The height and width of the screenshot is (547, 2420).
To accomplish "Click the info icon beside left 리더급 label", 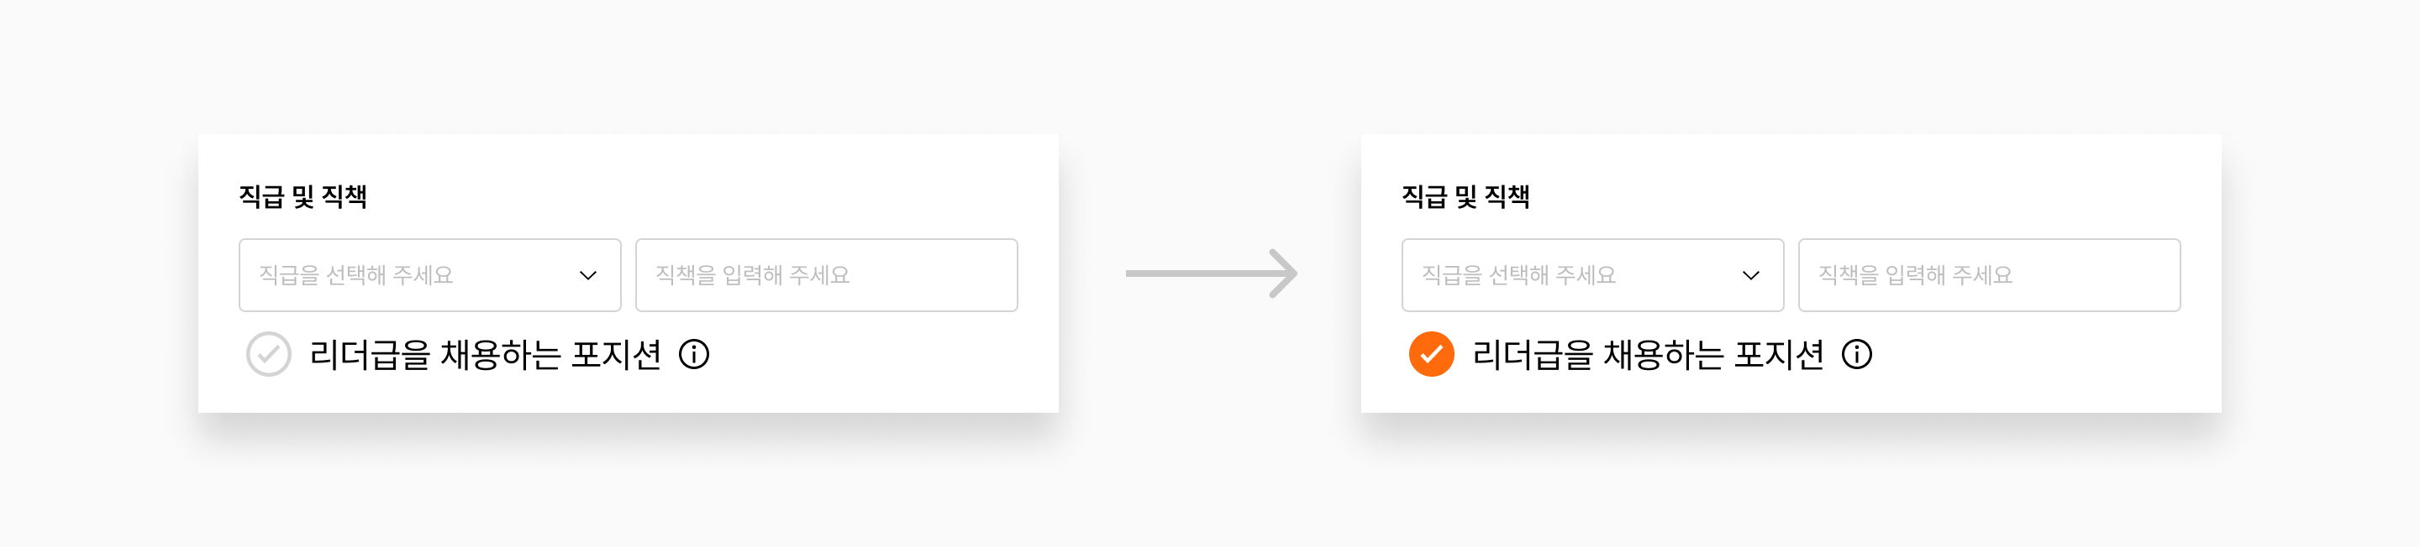I will coord(694,355).
